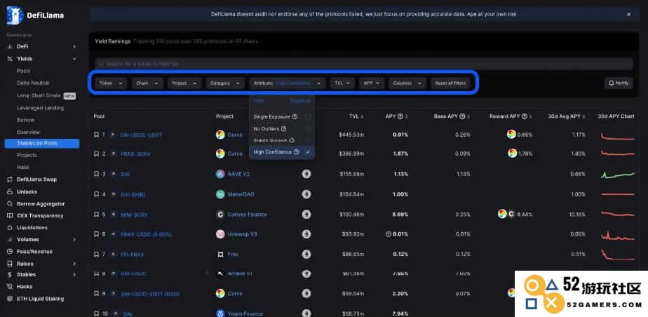Click the DefiLlama logo
This screenshot has width=648, height=317.
point(35,15)
